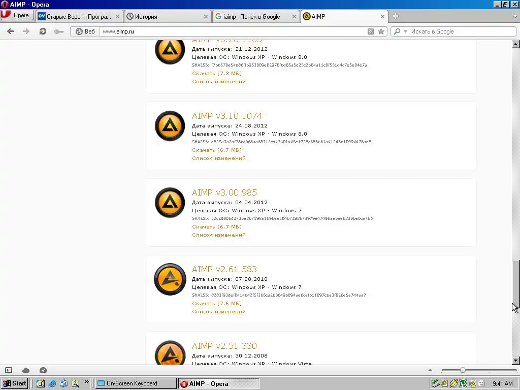Open Список изменений for v2.61.583

coord(219,311)
